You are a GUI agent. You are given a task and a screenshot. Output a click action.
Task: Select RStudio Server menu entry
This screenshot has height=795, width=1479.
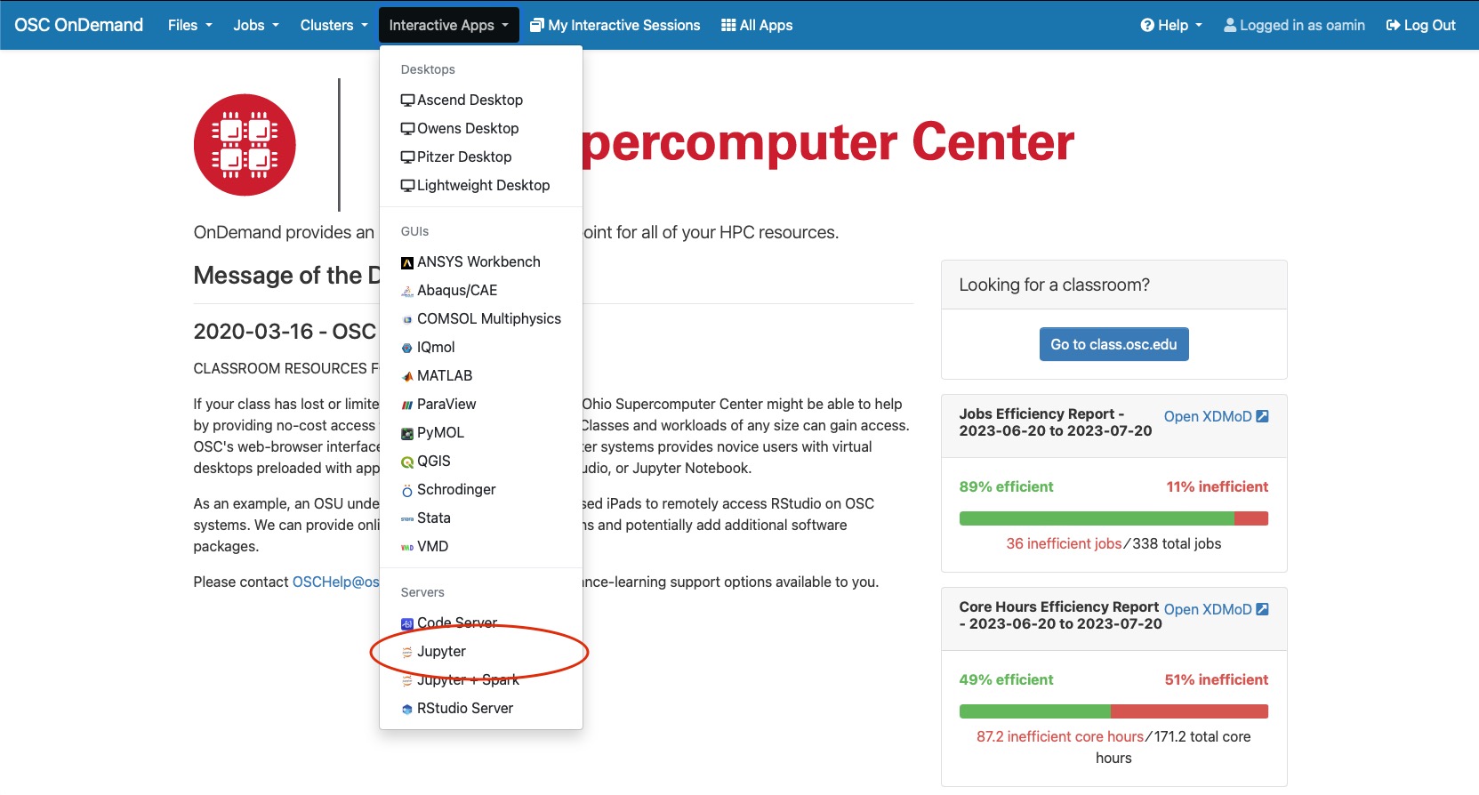481,708
